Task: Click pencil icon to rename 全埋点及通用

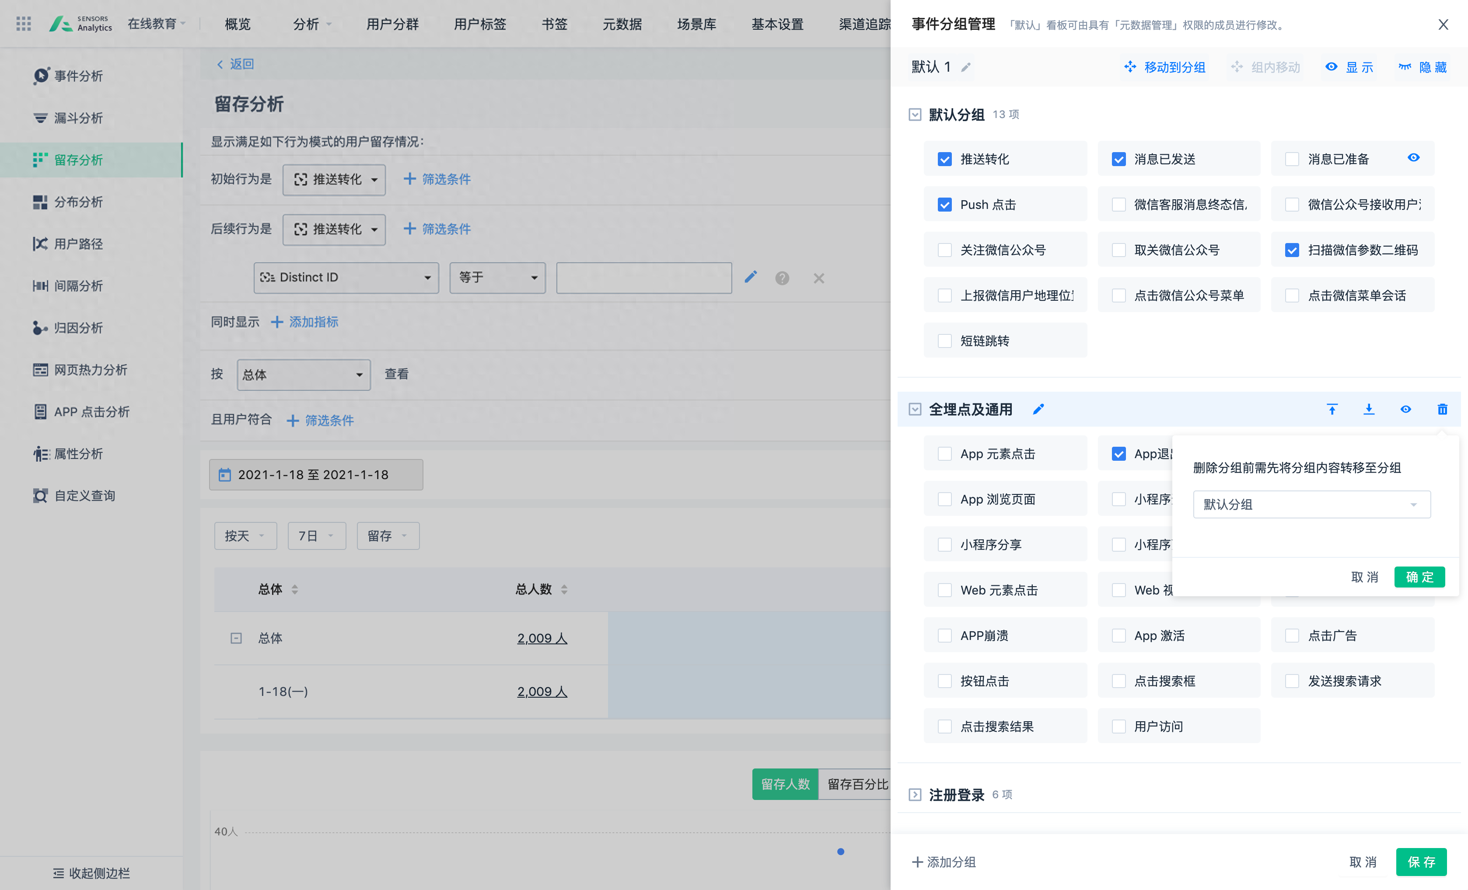Action: [x=1038, y=409]
